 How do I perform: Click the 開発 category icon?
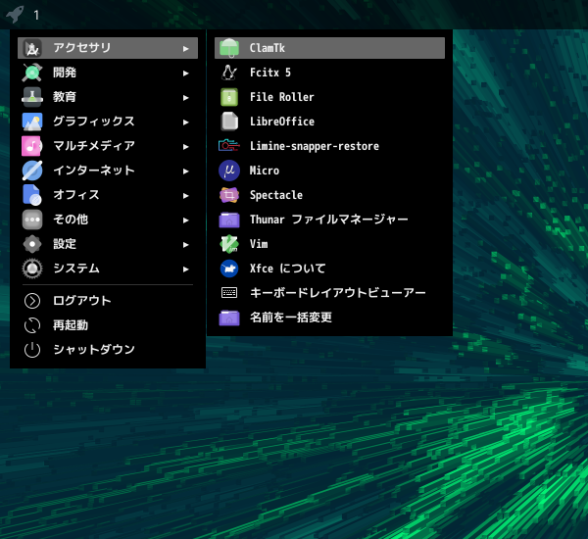pyautogui.click(x=32, y=73)
